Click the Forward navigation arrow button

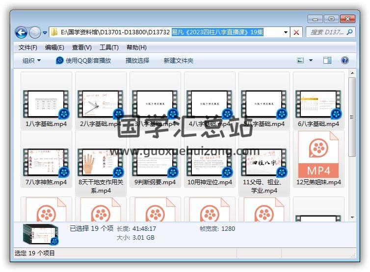click(x=35, y=33)
